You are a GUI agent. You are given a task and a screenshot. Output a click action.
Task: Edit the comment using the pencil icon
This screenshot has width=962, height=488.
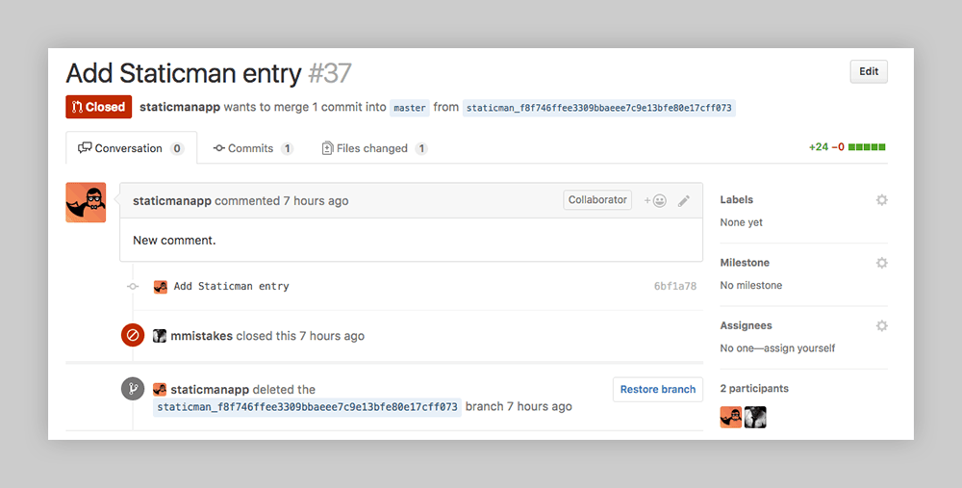[x=683, y=201]
